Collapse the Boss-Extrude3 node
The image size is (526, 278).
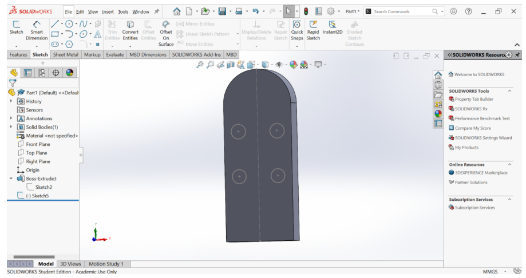(x=11, y=178)
